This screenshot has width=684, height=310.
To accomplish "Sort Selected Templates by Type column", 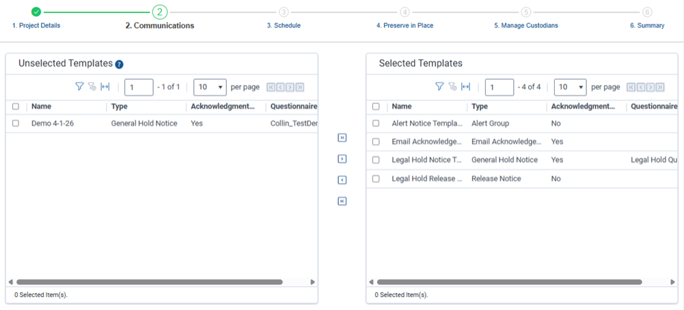I will 480,107.
